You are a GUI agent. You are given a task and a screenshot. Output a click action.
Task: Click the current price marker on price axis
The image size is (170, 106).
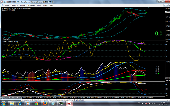click(x=168, y=12)
